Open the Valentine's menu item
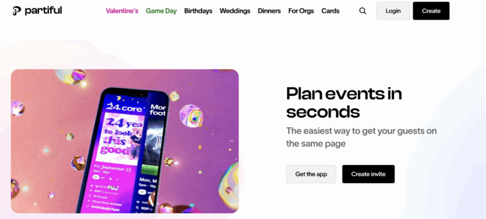Viewport: 486px width, 219px height. (122, 11)
